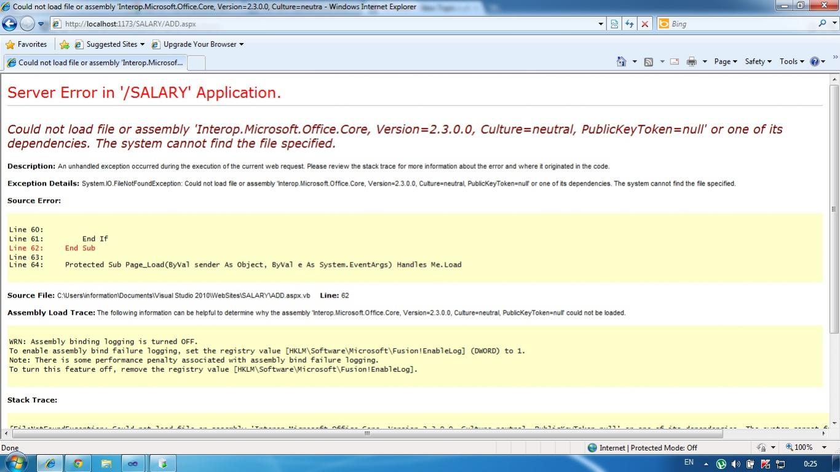
Task: Click the Bing search magnifier icon
Action: [x=822, y=23]
